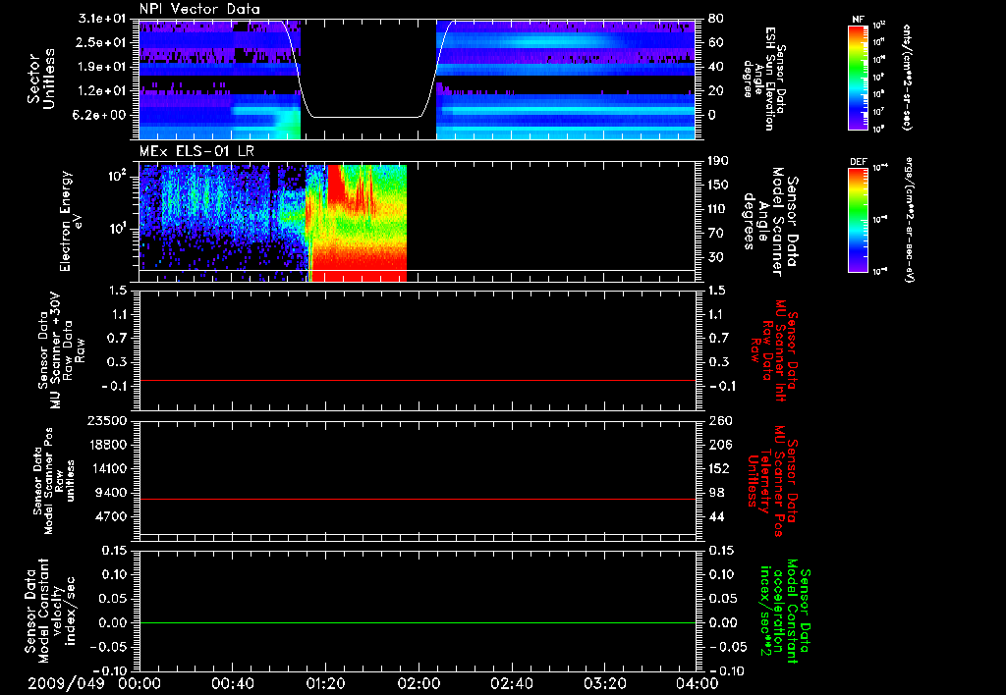Click the 110 scanner angle tick label

[x=718, y=209]
